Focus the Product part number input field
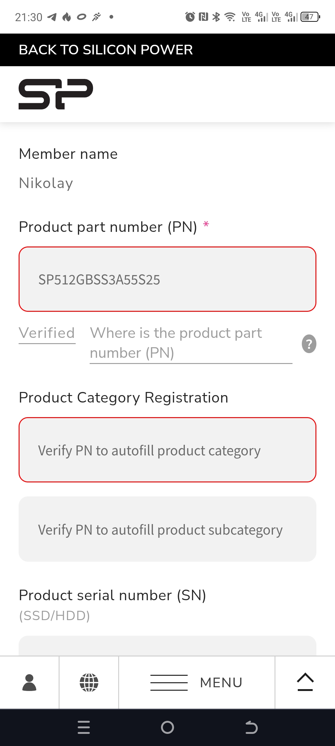 click(167, 279)
